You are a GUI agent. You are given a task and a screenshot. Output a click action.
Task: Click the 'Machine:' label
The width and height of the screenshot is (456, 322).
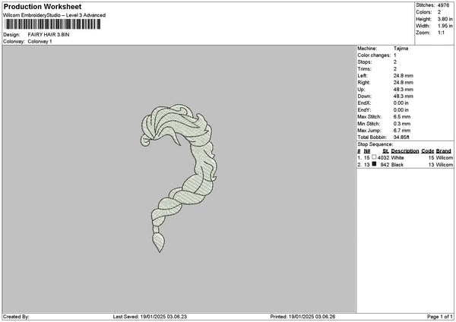click(367, 49)
